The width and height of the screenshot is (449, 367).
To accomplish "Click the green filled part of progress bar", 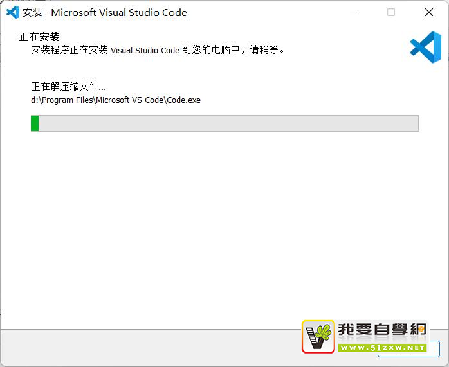I will [35, 123].
